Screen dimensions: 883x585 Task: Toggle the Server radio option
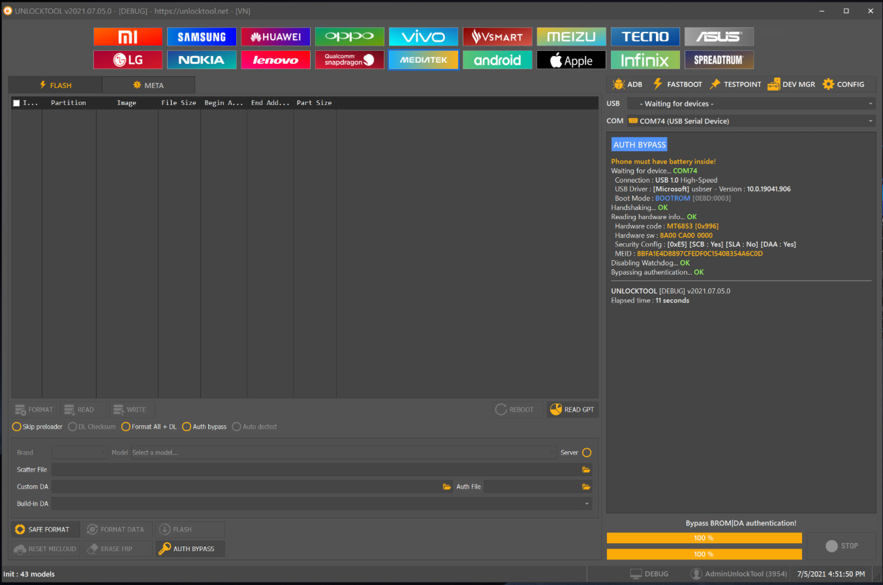click(587, 453)
